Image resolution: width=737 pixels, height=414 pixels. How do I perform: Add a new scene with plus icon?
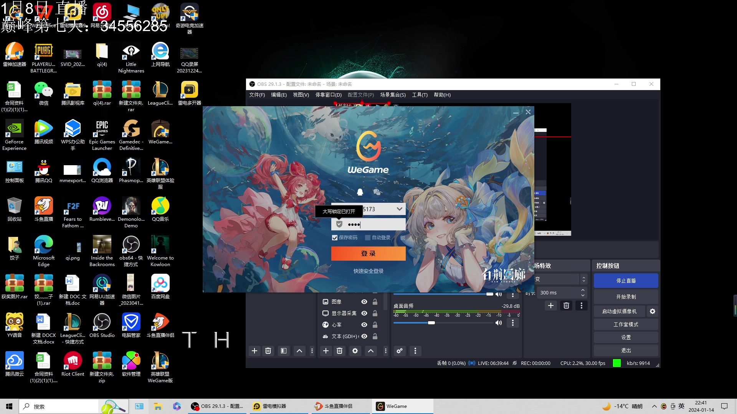coord(254,351)
